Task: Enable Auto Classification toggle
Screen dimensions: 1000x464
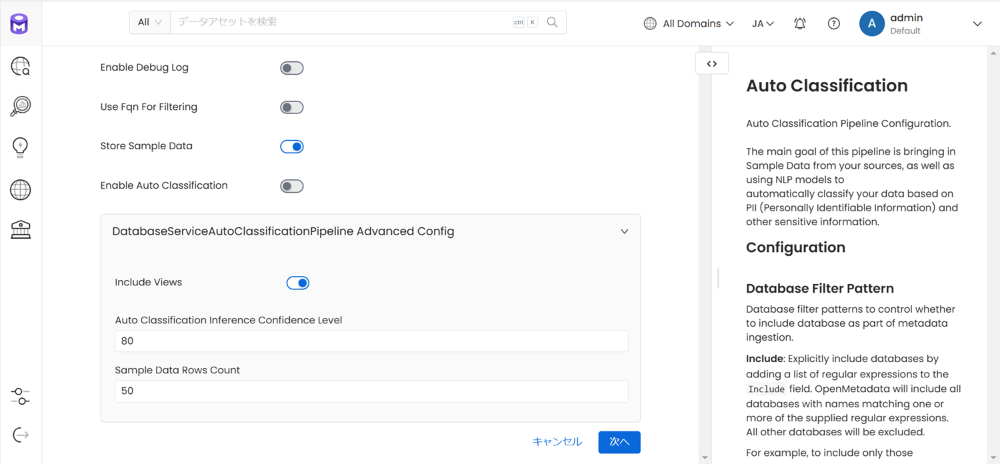Action: (291, 186)
